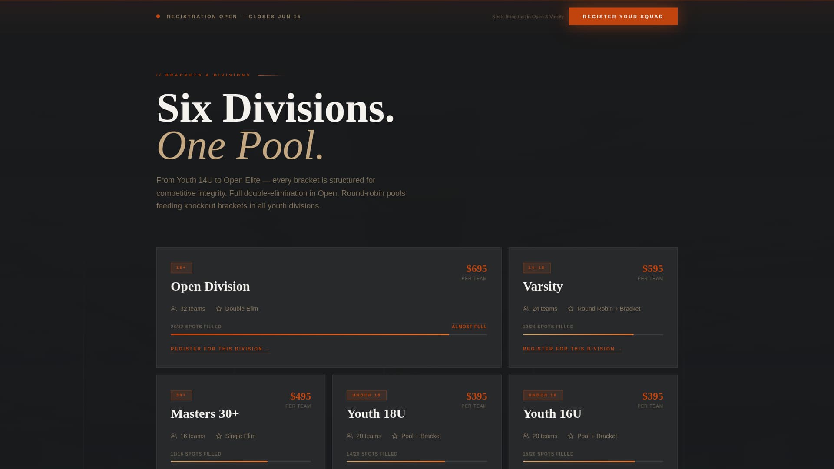Click the star icon beside Round Robin + Bracket
This screenshot has width=834, height=469.
point(571,309)
